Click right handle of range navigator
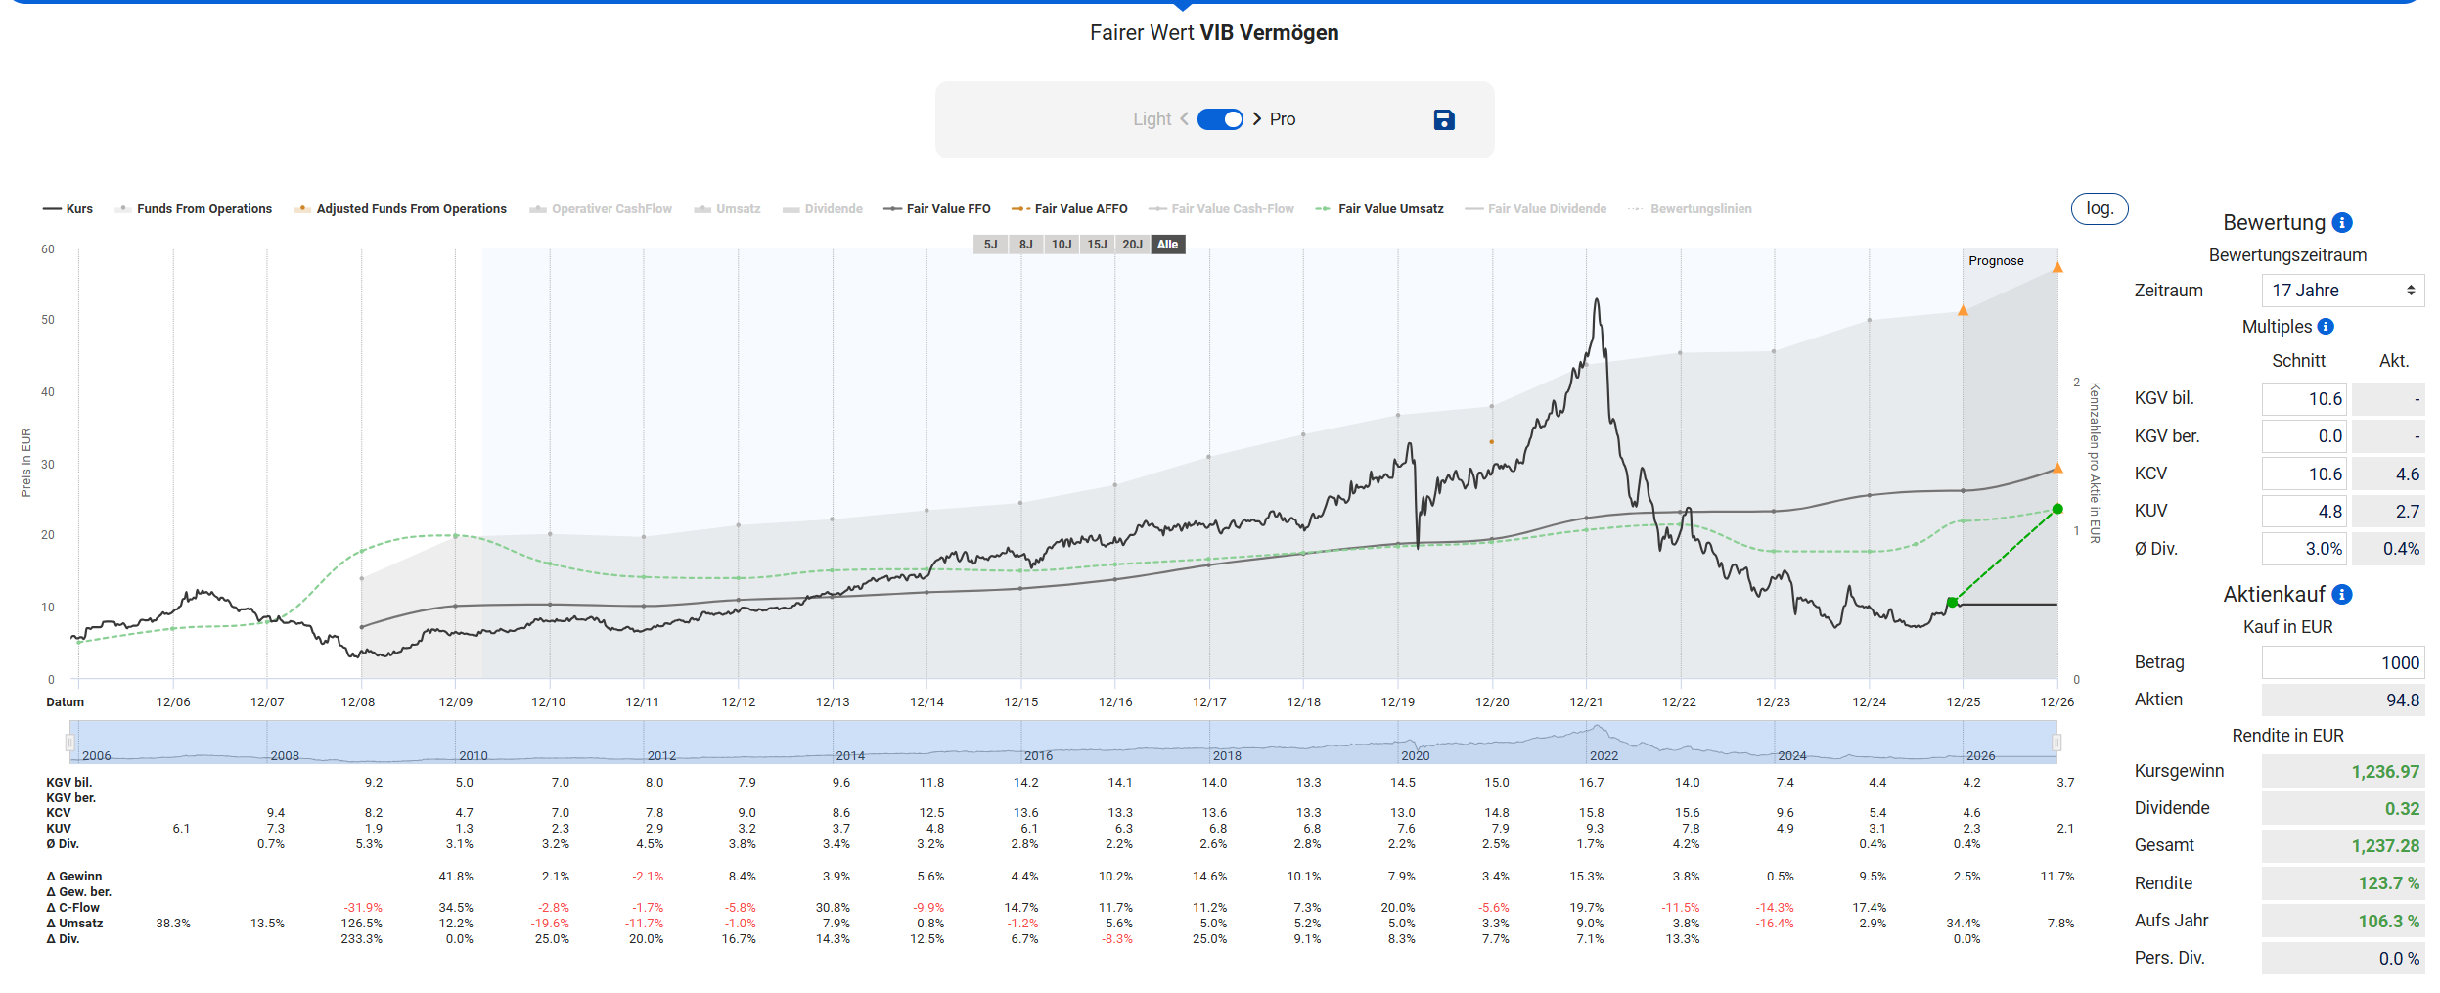The height and width of the screenshot is (993, 2440). (2056, 743)
